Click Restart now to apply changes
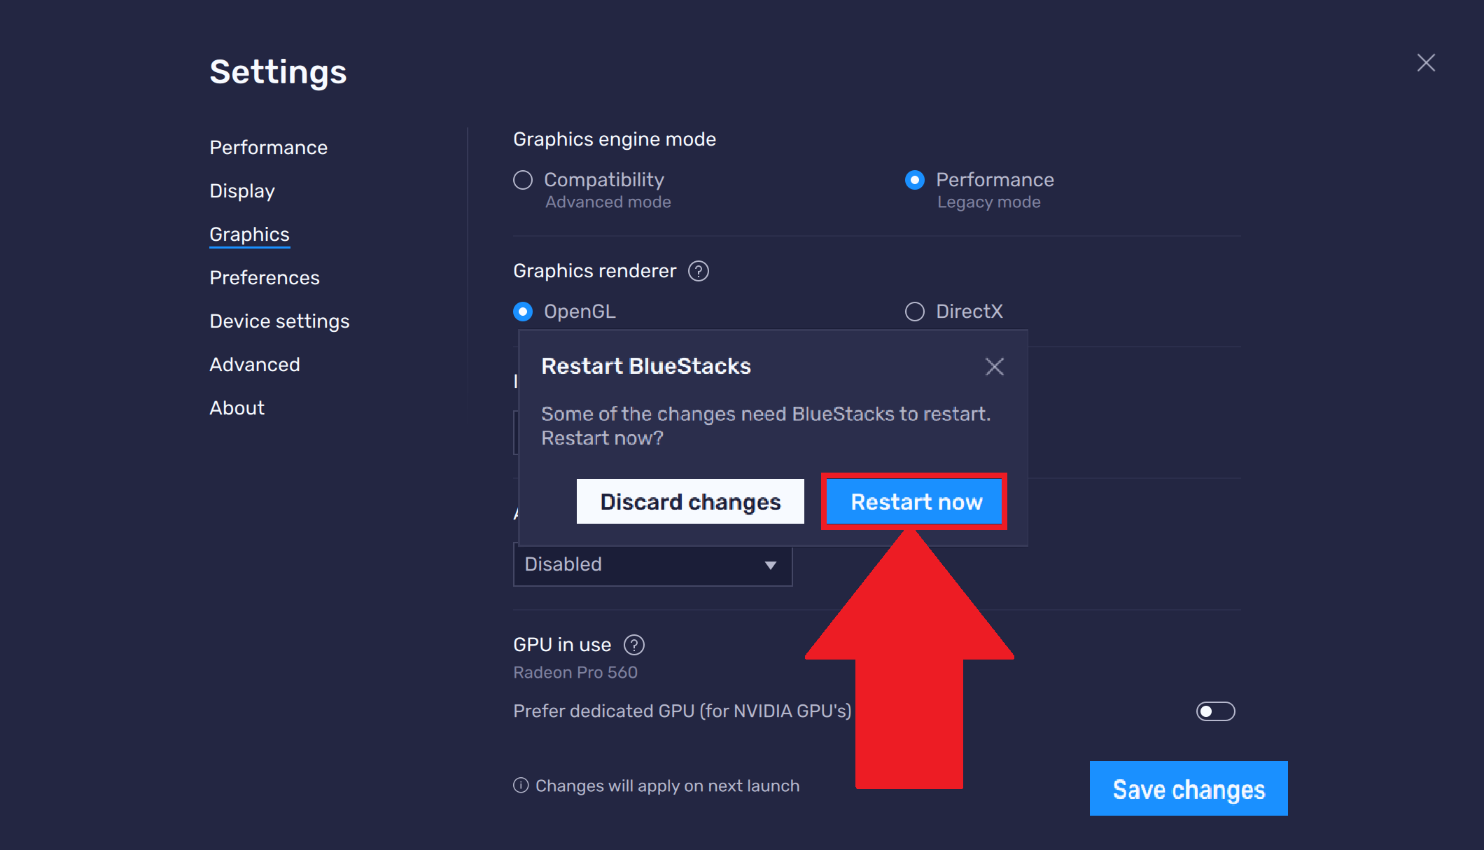Image resolution: width=1484 pixels, height=850 pixels. (916, 501)
